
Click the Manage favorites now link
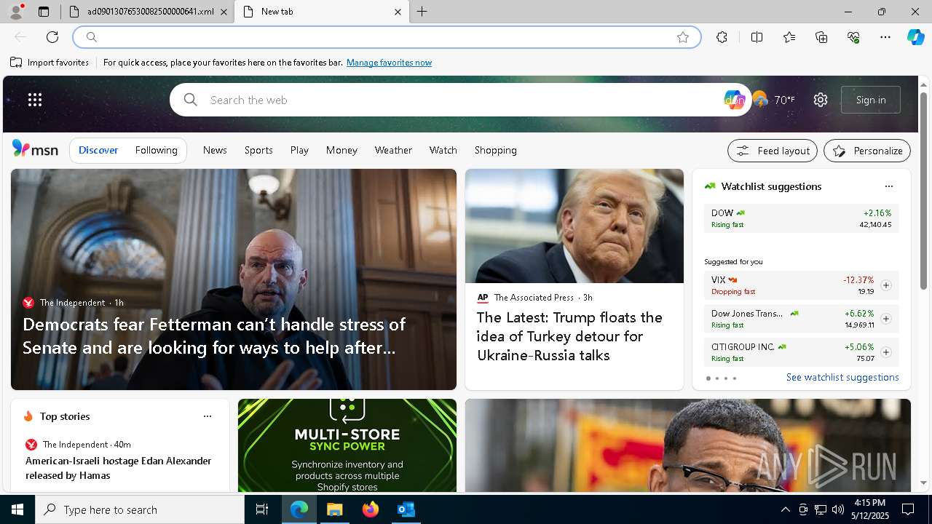point(389,63)
